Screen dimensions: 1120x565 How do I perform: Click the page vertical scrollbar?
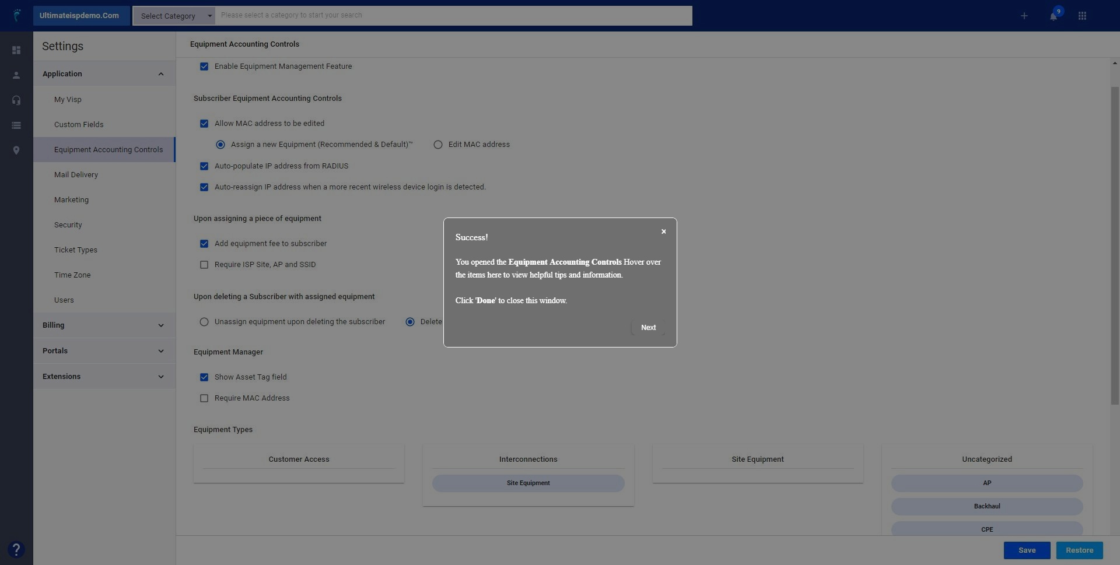coord(1115,245)
